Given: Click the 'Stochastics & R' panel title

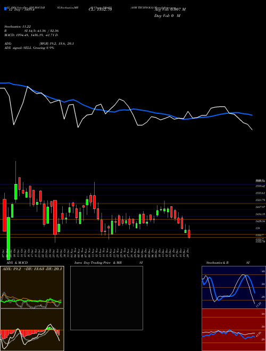Looking at the screenshot, I should pos(217,263).
